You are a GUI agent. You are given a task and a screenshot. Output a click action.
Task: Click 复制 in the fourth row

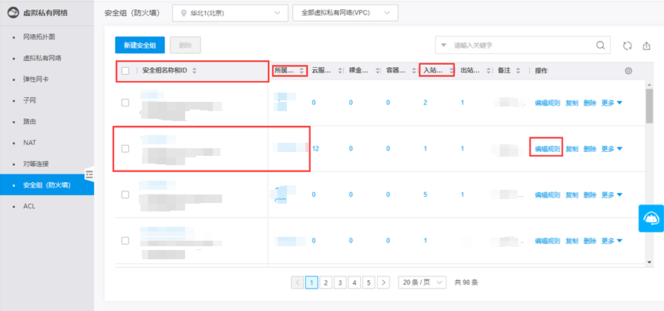(x=571, y=241)
